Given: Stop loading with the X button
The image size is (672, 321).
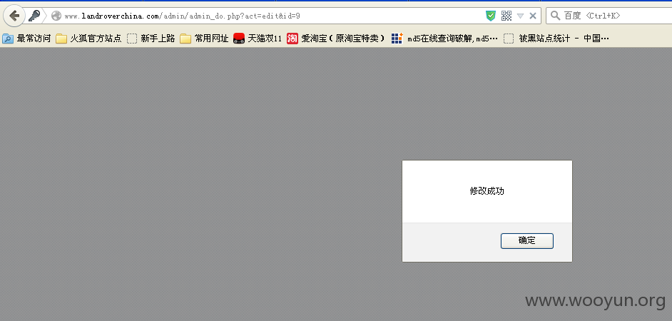Looking at the screenshot, I should tap(533, 16).
